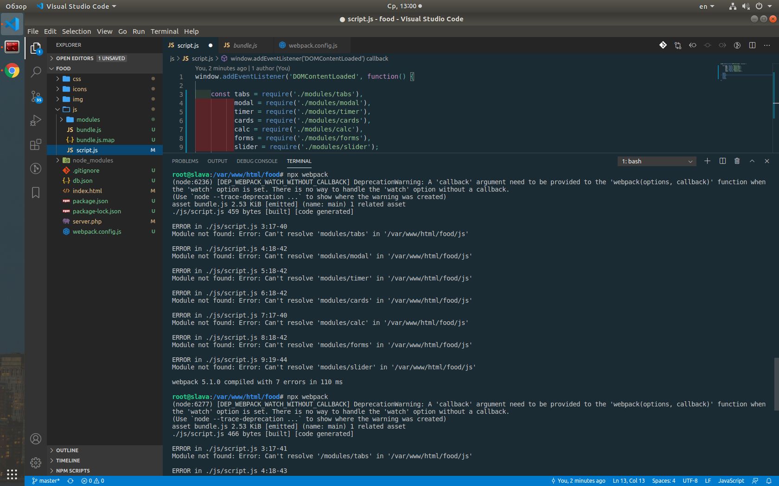779x486 pixels.
Task: Open Source Control view with 35 changes
Action: [36, 96]
